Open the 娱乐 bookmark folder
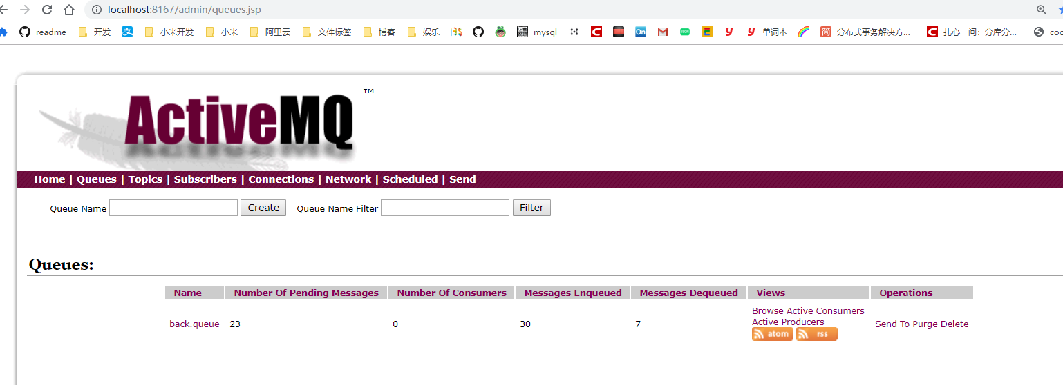 pos(424,32)
